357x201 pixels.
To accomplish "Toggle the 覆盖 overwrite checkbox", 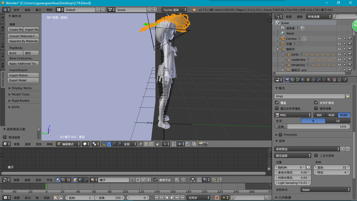I will pyautogui.click(x=277, y=103).
